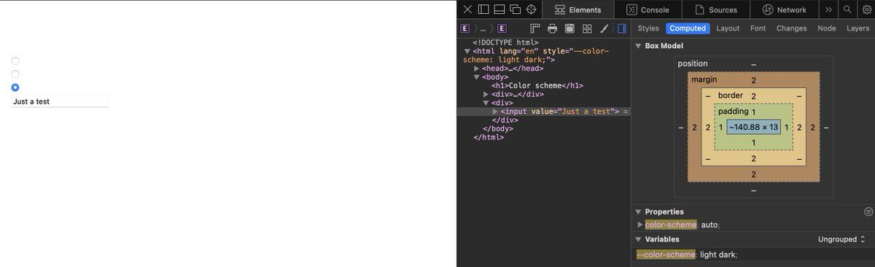The height and width of the screenshot is (267, 875).
Task: Collapse the body element node
Action: click(477, 77)
